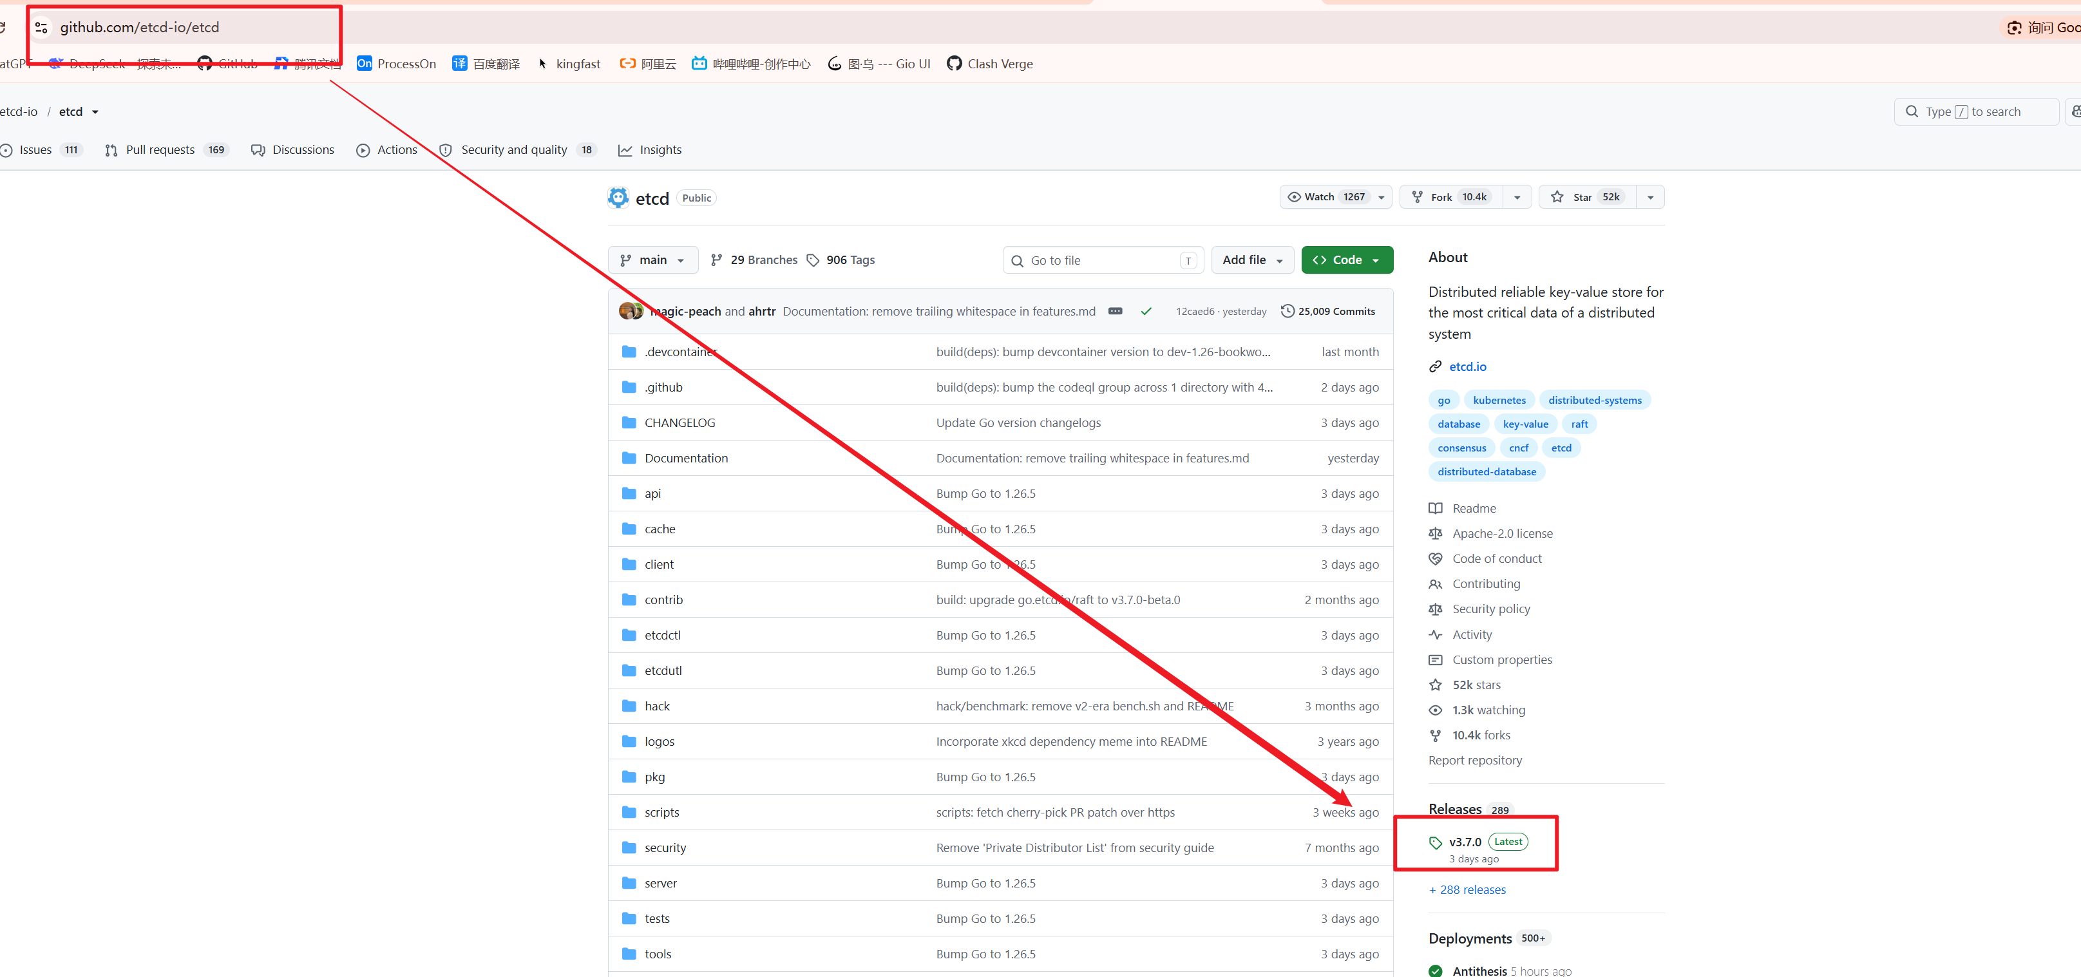Open the 阿里云 bookmark
The image size is (2081, 977).
(x=647, y=64)
